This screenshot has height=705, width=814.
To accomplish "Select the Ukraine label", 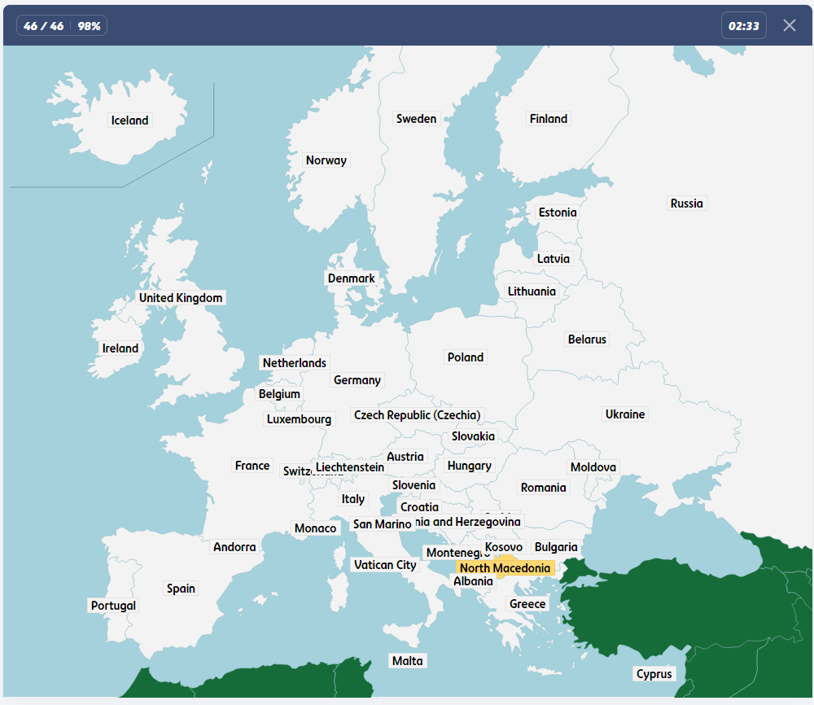I will tap(624, 414).
